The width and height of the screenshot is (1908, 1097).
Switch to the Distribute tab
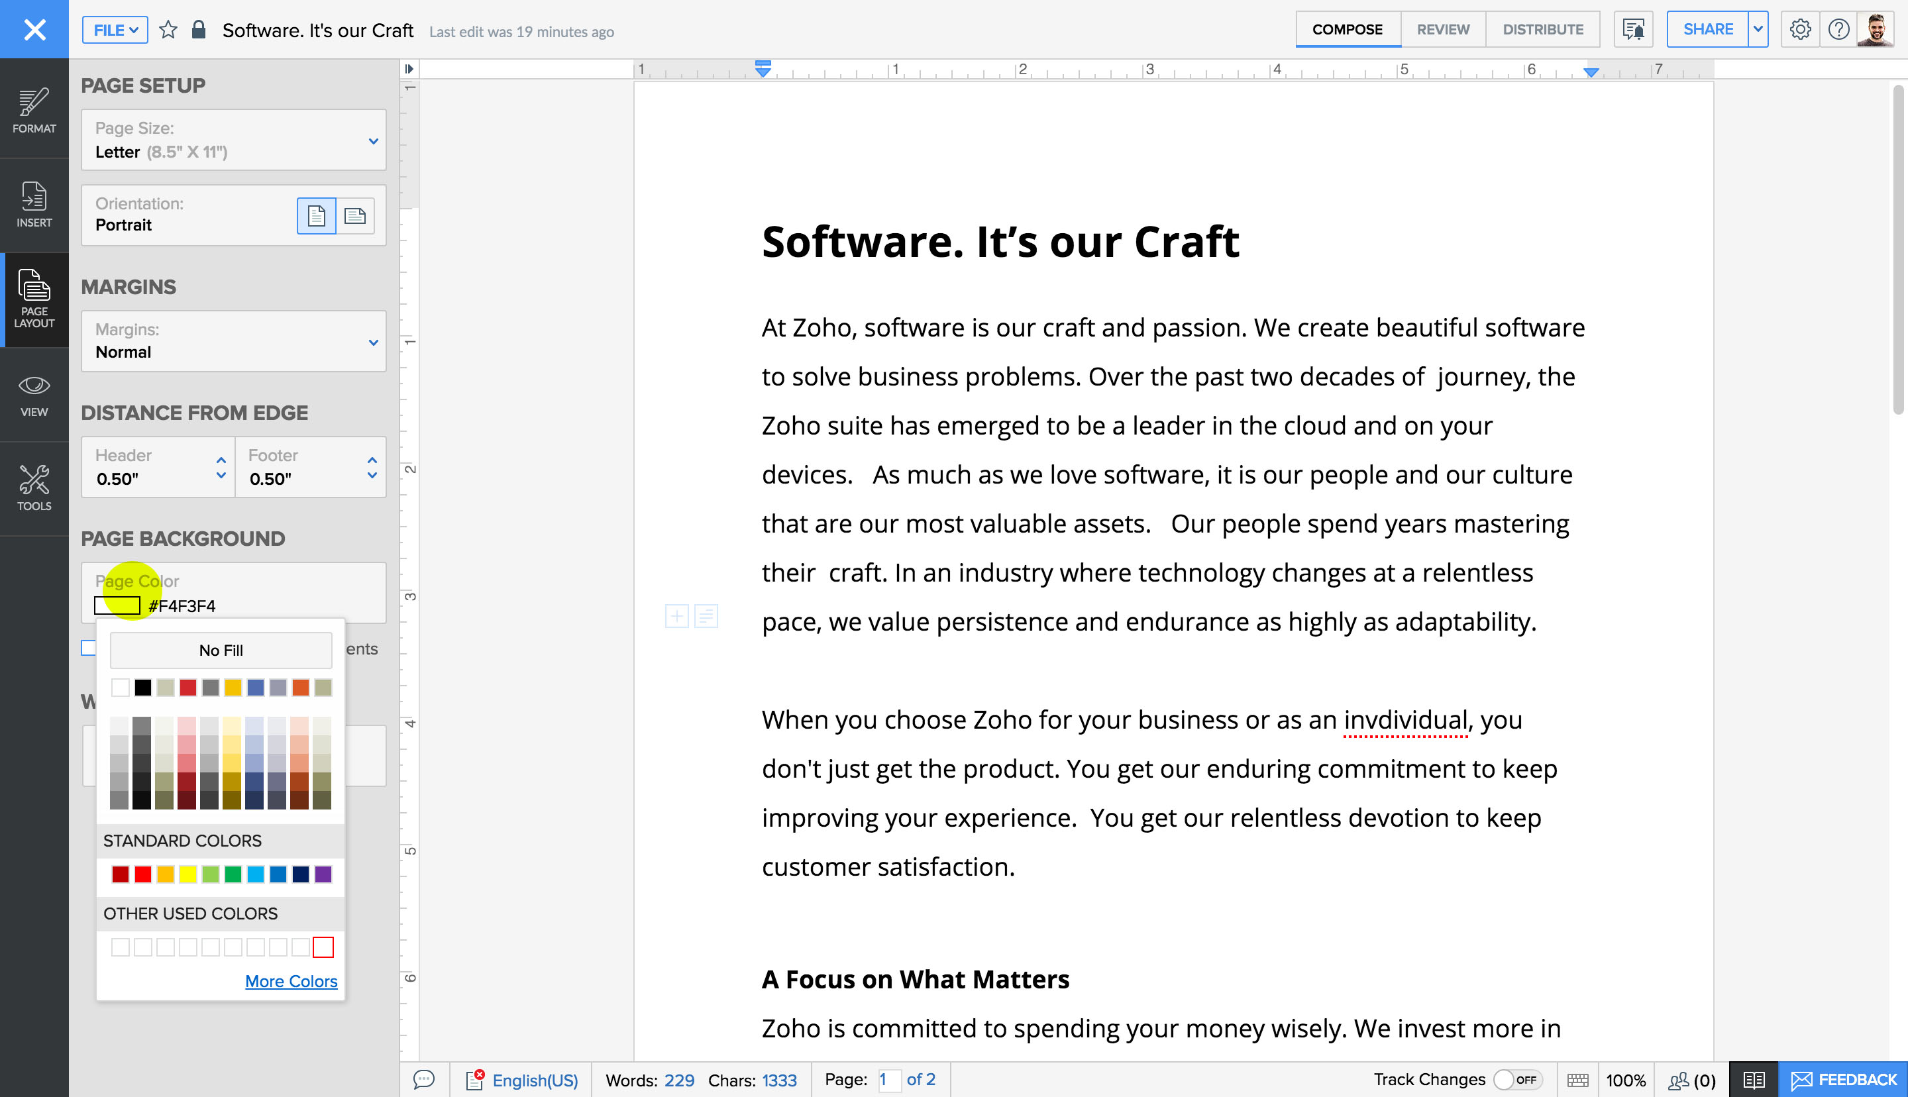(1542, 29)
